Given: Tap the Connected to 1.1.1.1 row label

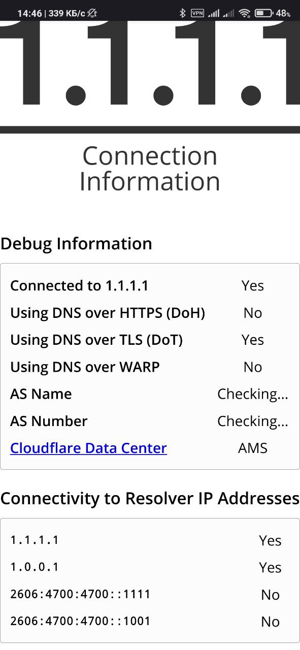Looking at the screenshot, I should point(79,286).
